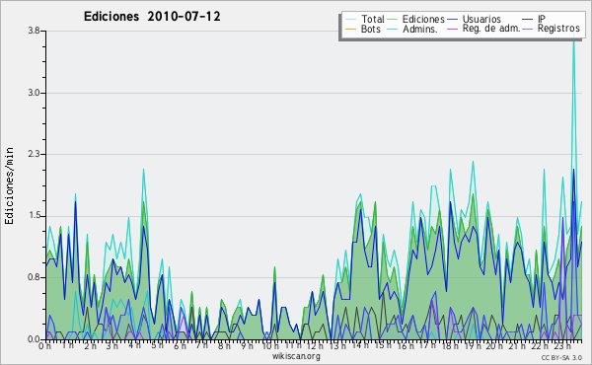Click the '3.0' y-axis value

point(34,93)
